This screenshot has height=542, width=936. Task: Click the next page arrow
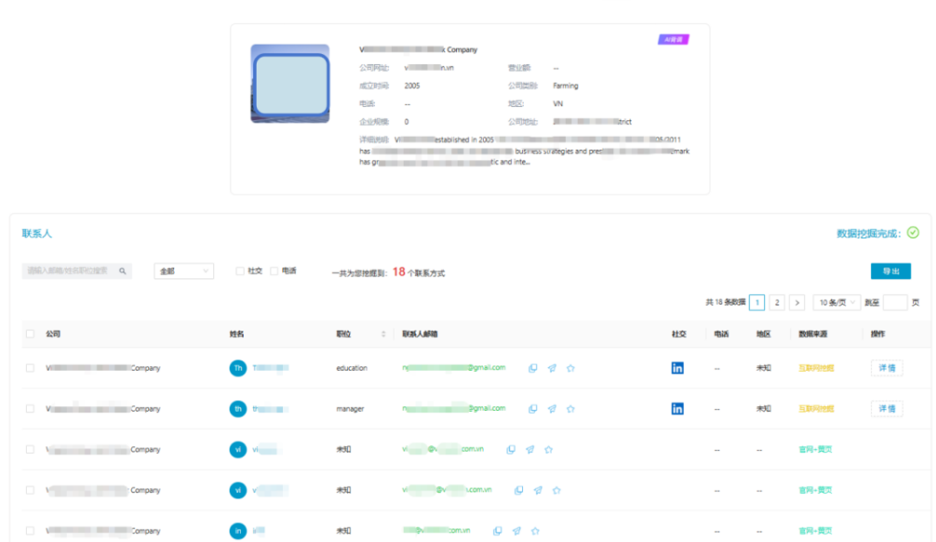pos(797,303)
